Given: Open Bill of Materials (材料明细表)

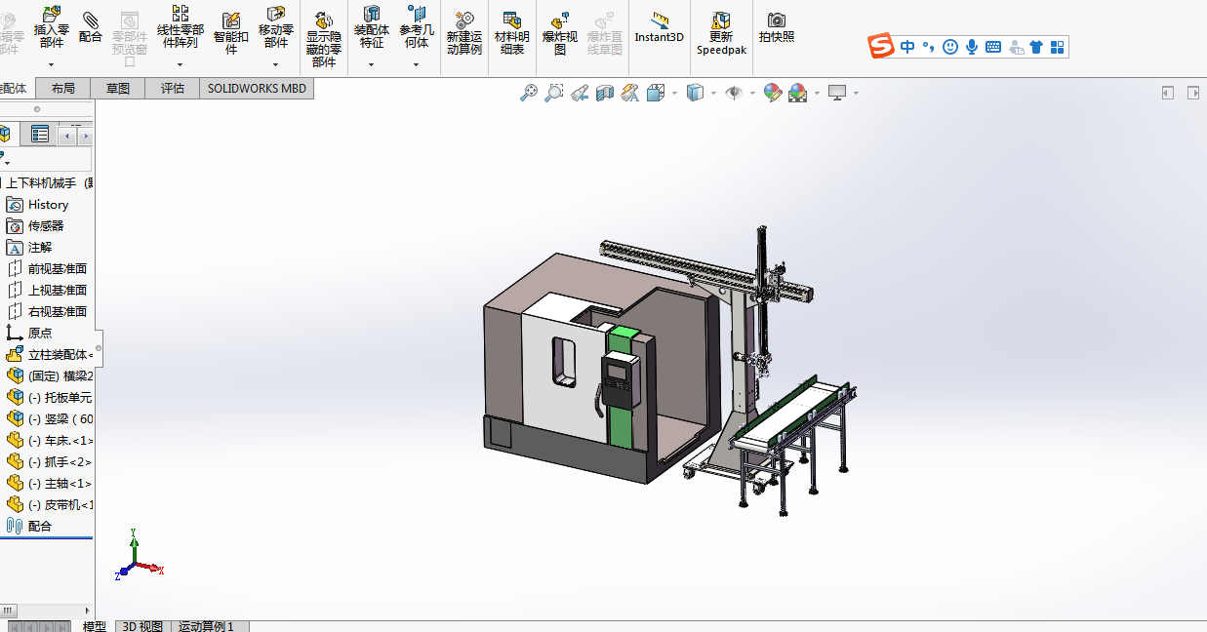Looking at the screenshot, I should (512, 32).
